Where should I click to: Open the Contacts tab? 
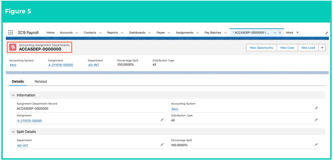click(90, 32)
